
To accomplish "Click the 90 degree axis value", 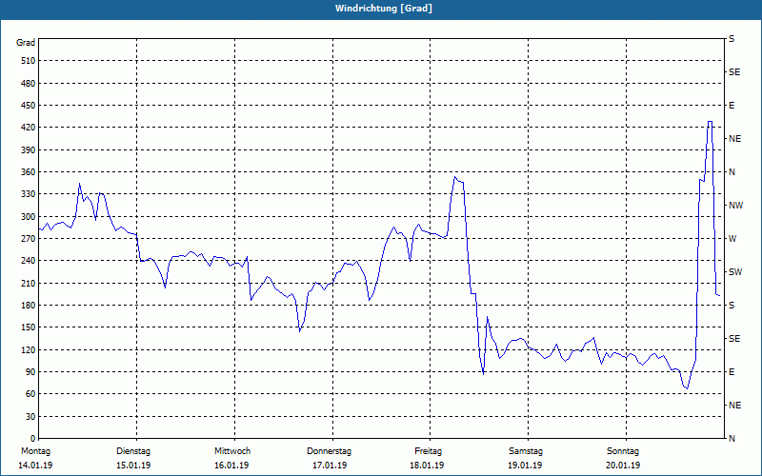I will 30,372.
